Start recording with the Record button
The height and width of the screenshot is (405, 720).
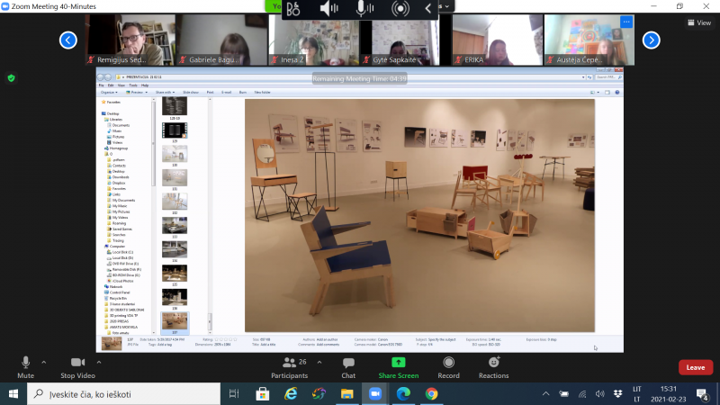pyautogui.click(x=448, y=368)
